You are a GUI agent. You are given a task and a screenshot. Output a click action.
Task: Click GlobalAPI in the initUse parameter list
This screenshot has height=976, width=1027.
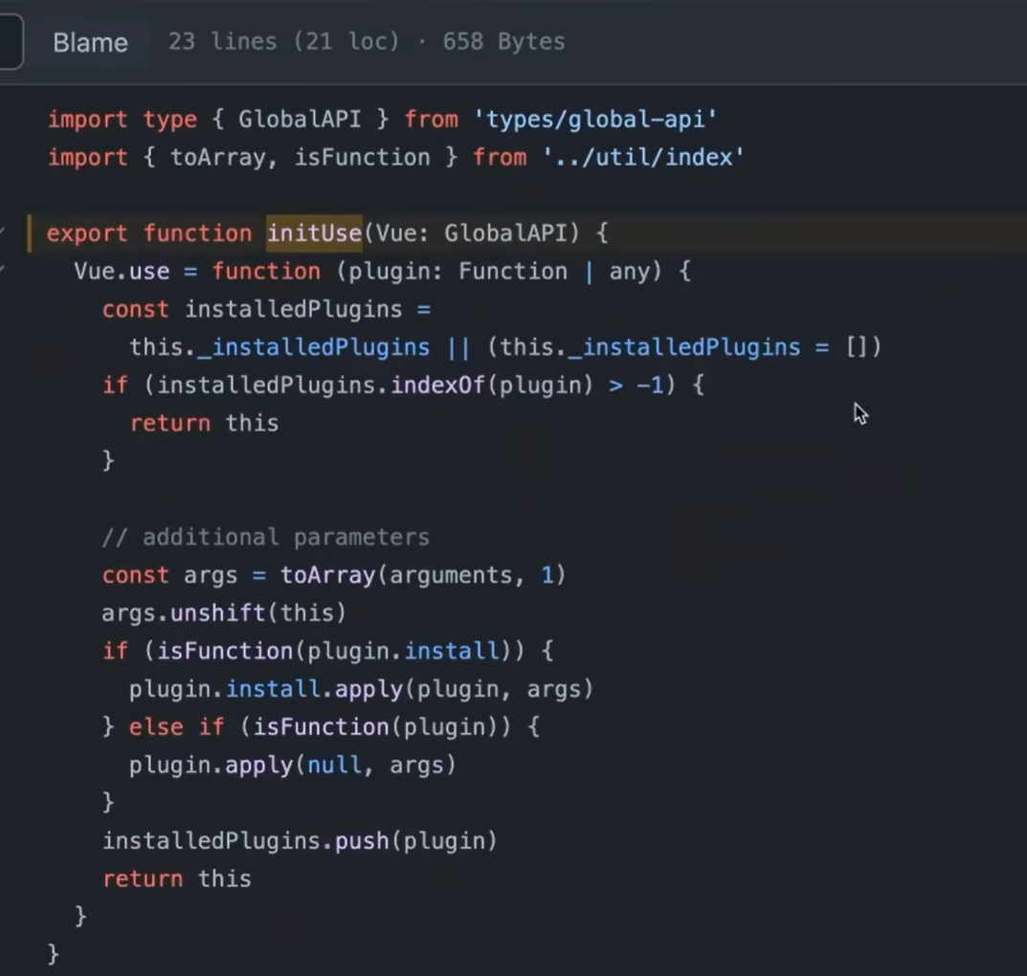click(505, 233)
